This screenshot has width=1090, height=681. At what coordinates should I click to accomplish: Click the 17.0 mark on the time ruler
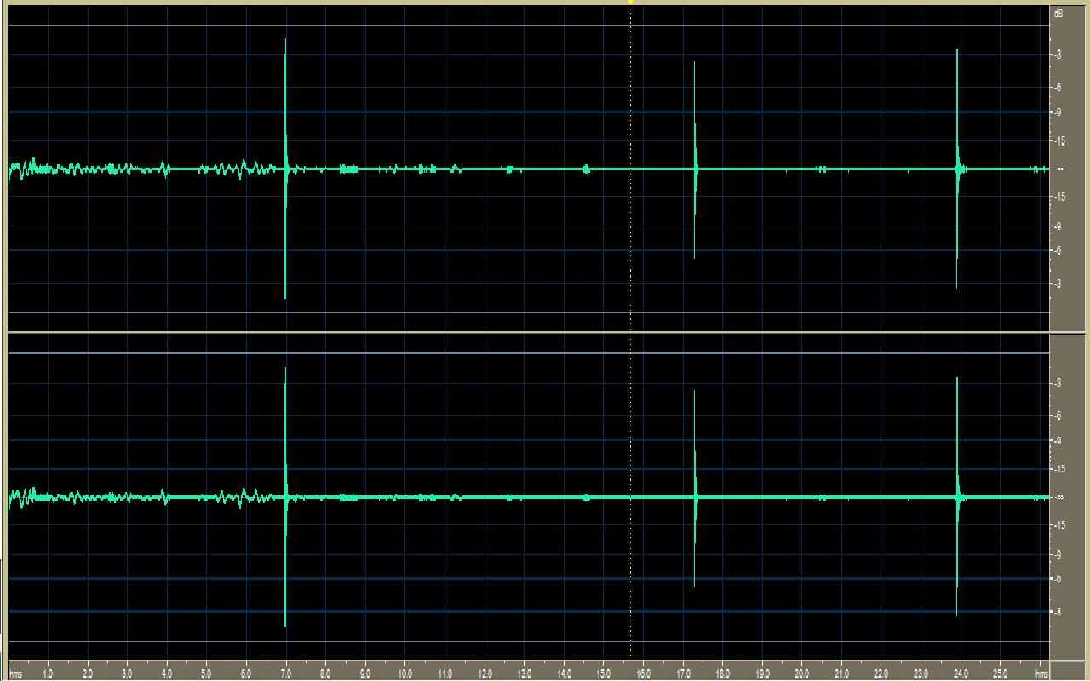click(684, 673)
